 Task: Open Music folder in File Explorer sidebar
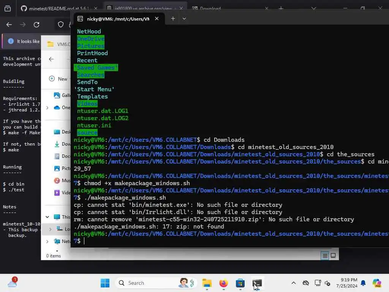click(62, 181)
